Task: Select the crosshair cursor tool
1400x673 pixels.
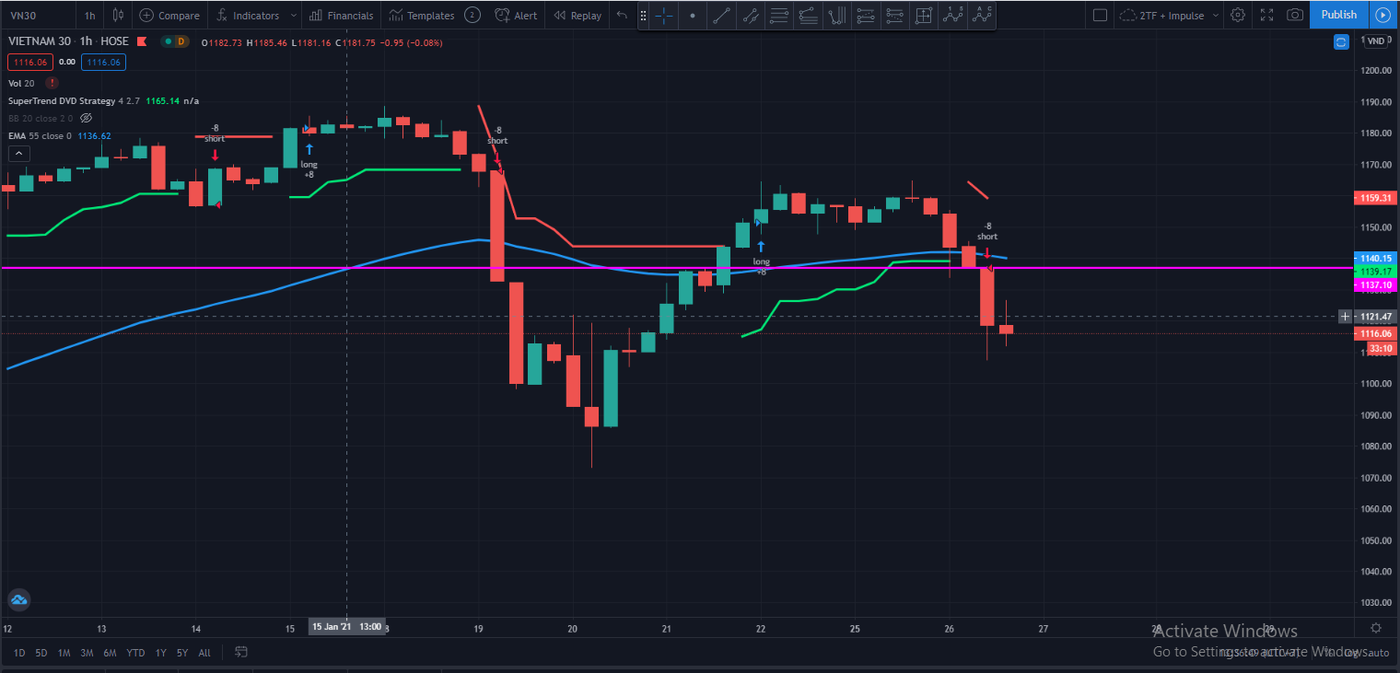Action: 664,15
